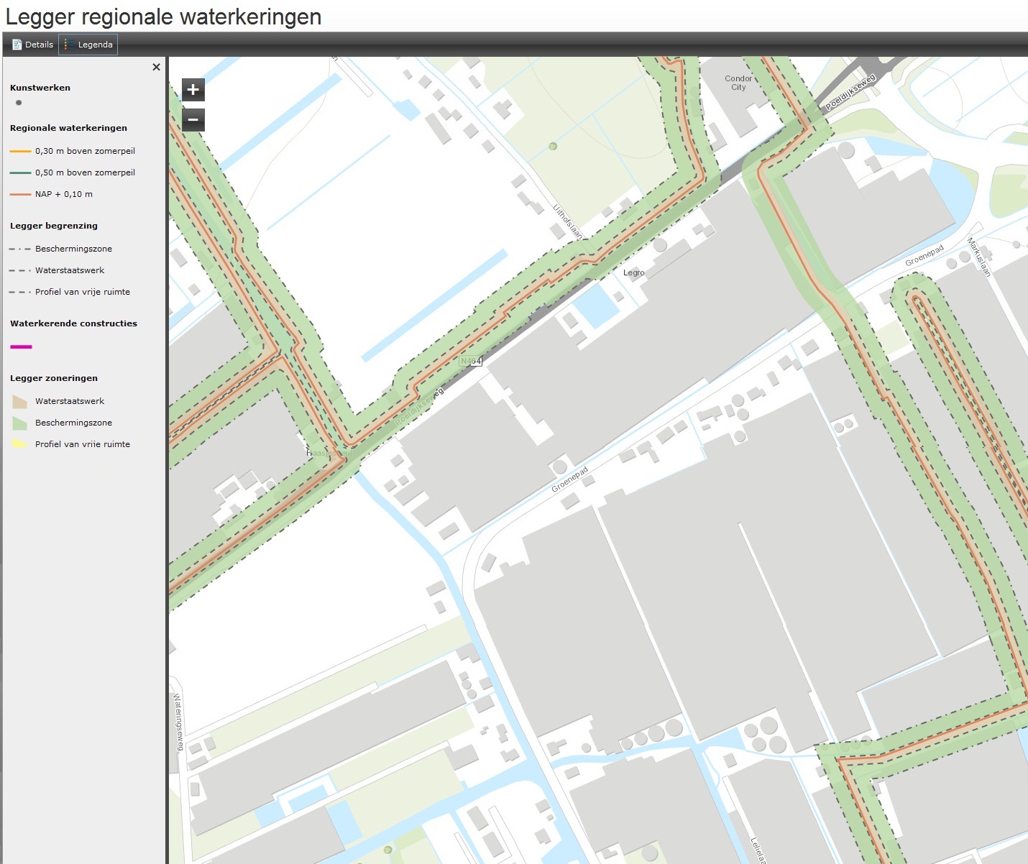Click the 'Markuslaan' street label
1028x864 pixels.
(x=979, y=257)
